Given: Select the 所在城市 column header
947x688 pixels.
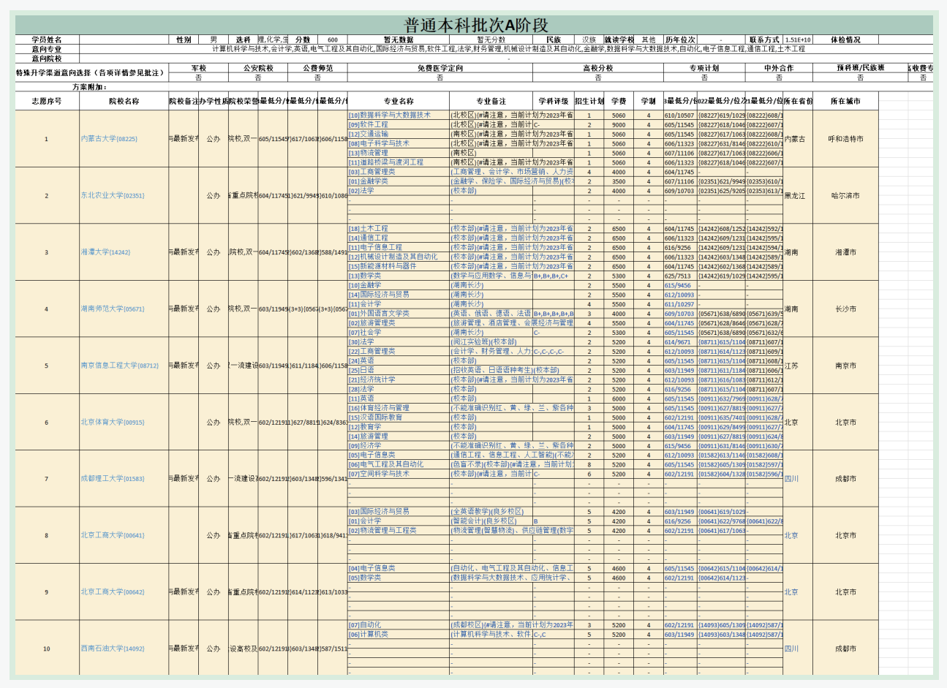Looking at the screenshot, I should pyautogui.click(x=845, y=101).
